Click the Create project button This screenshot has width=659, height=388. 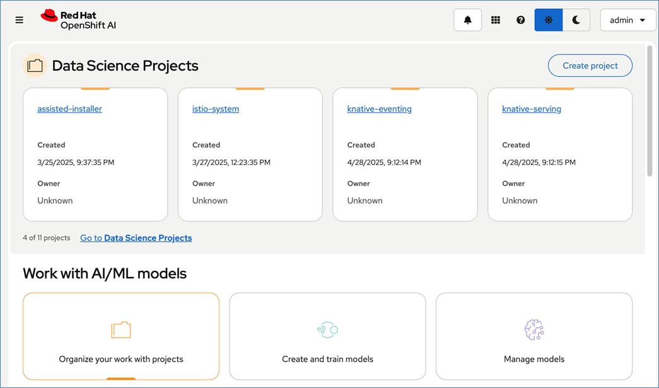click(590, 66)
